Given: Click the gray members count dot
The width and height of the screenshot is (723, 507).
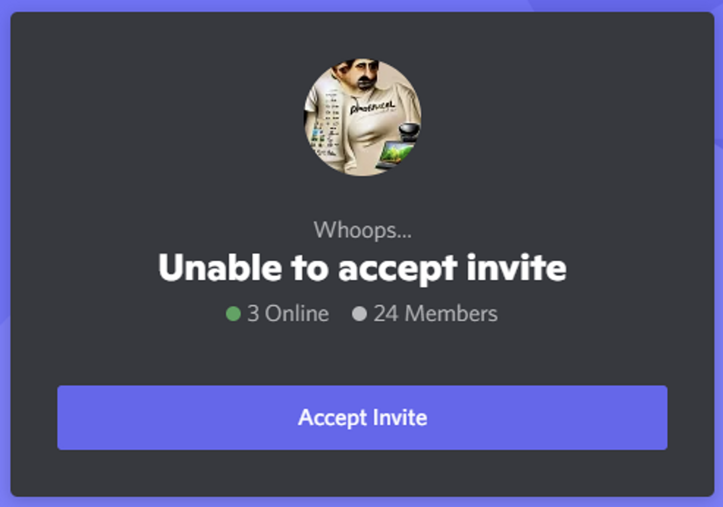Looking at the screenshot, I should click(x=359, y=313).
